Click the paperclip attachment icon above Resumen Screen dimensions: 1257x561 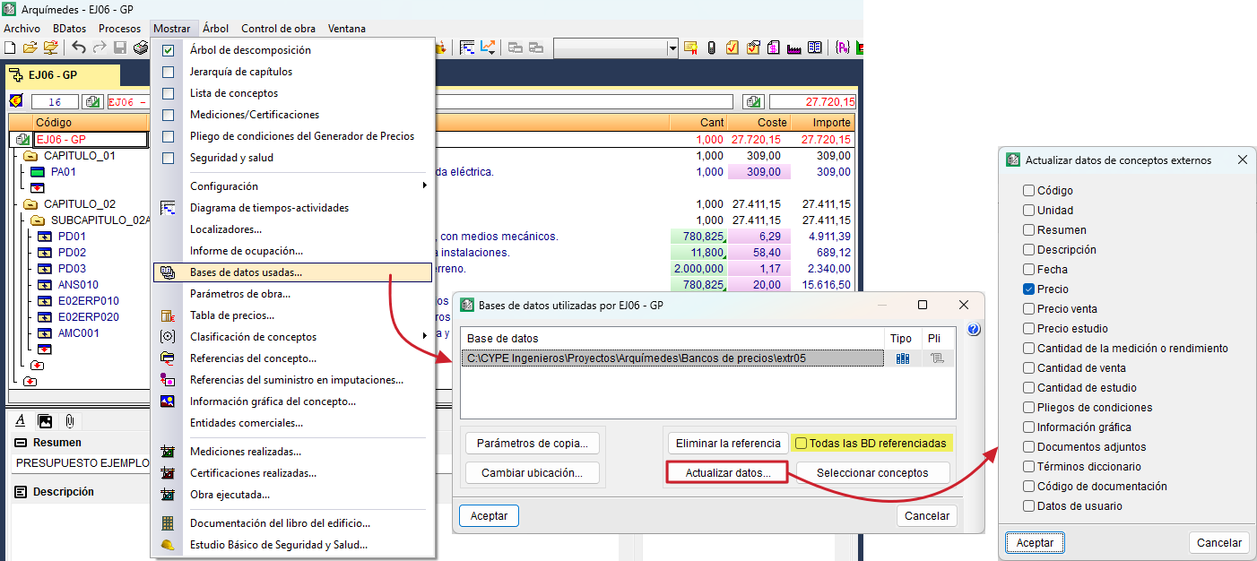point(68,420)
